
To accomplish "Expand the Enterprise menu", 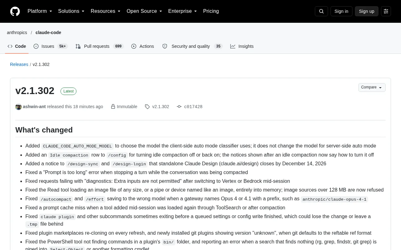I will 182,11.
